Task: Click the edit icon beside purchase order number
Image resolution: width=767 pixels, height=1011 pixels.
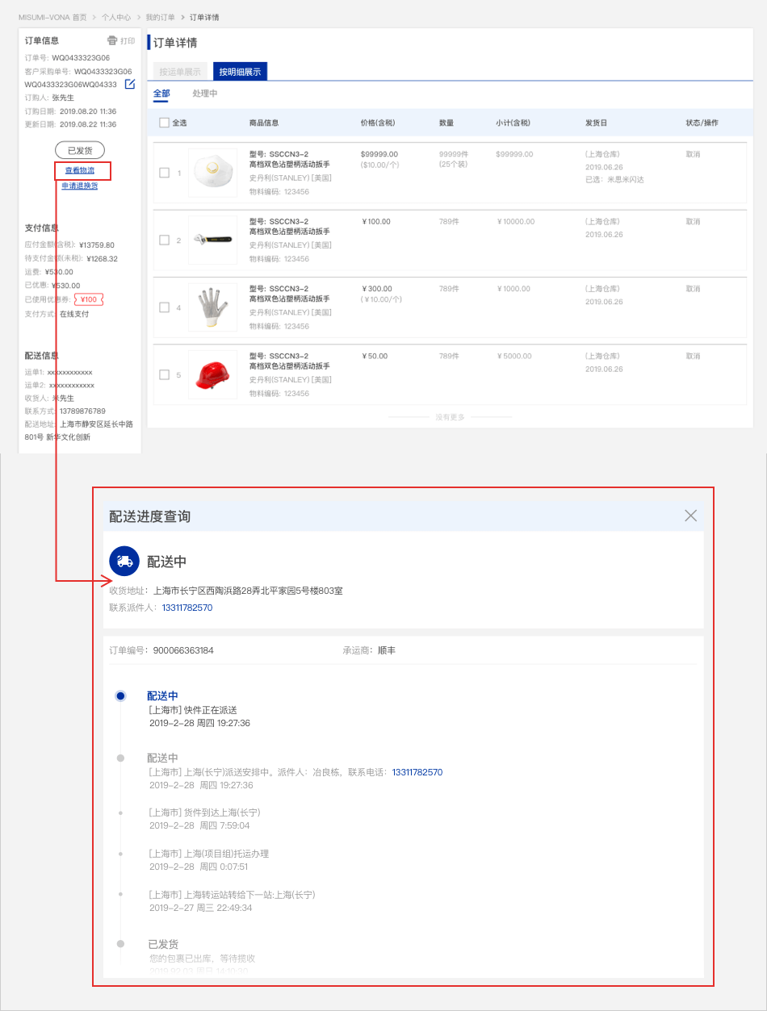Action: (129, 84)
